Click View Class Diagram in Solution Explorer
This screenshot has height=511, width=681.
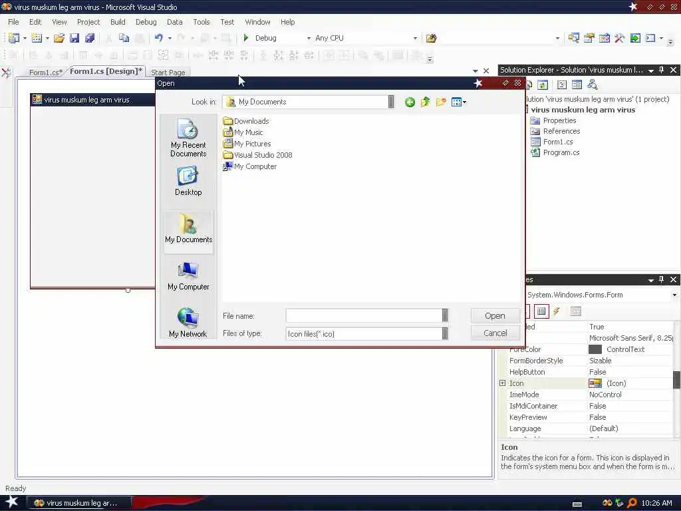coord(592,85)
